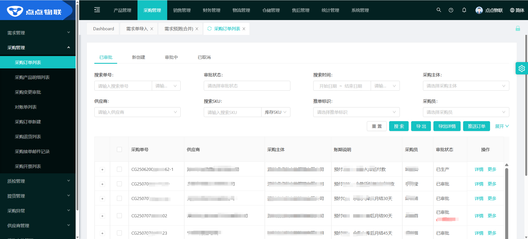Click the 导出详情 button

(x=447, y=126)
